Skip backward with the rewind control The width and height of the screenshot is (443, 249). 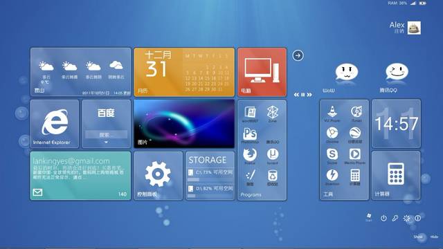[296, 95]
